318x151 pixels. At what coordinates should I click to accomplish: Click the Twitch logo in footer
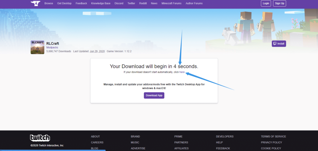click(x=40, y=138)
